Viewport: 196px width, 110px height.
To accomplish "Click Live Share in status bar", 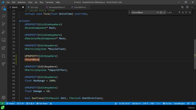I will pyautogui.click(x=42, y=104).
